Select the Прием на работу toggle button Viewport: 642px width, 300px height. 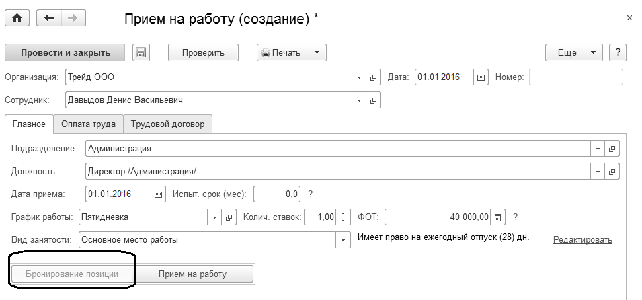pyautogui.click(x=192, y=274)
